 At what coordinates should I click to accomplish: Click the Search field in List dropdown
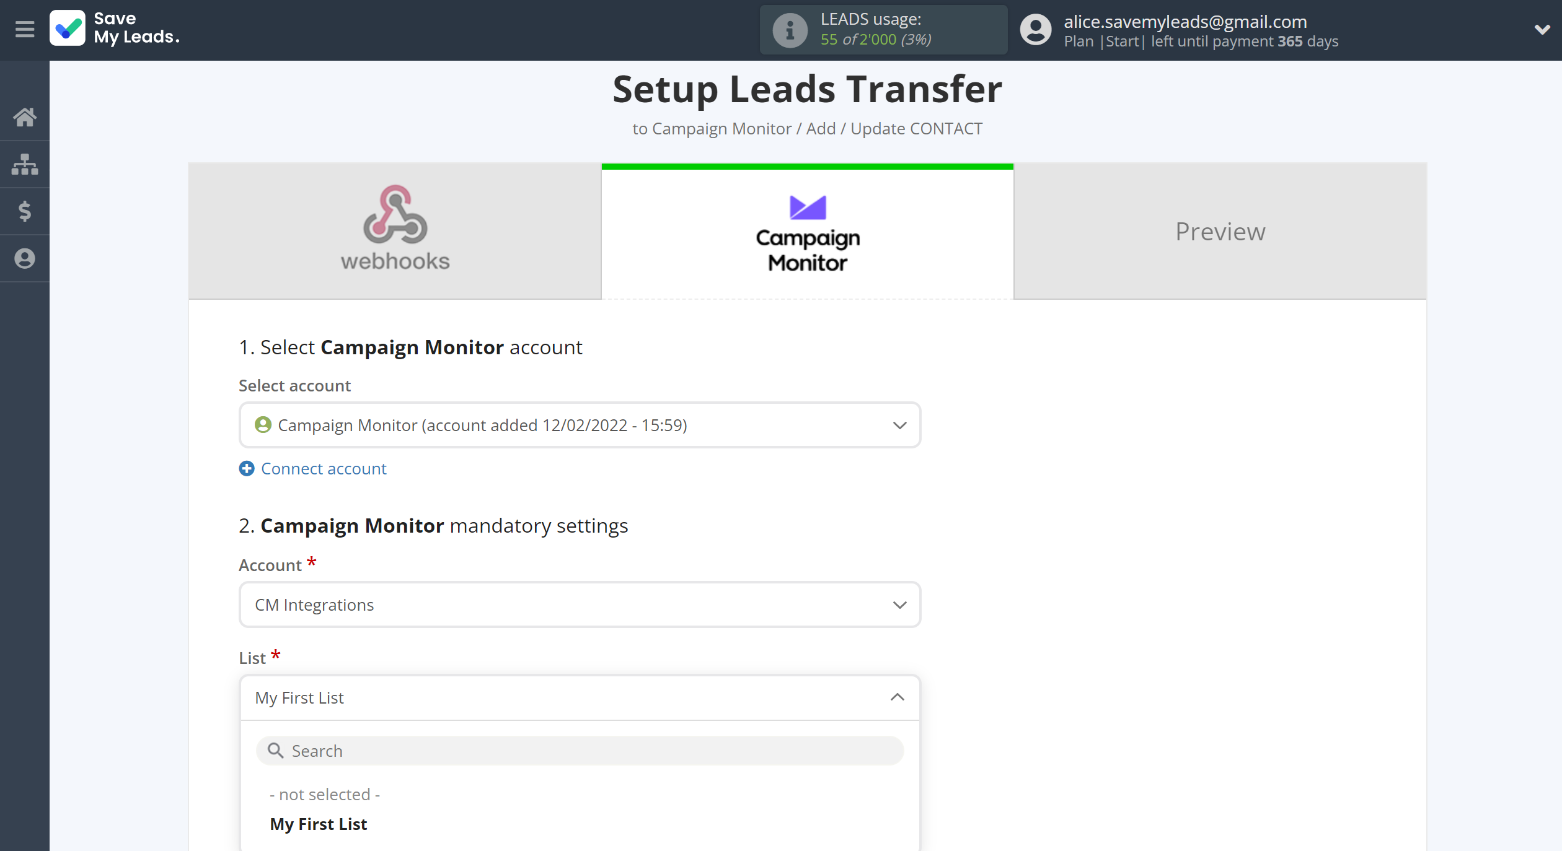click(x=580, y=751)
